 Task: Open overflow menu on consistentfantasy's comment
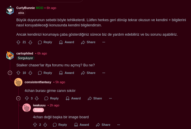[110, 98]
